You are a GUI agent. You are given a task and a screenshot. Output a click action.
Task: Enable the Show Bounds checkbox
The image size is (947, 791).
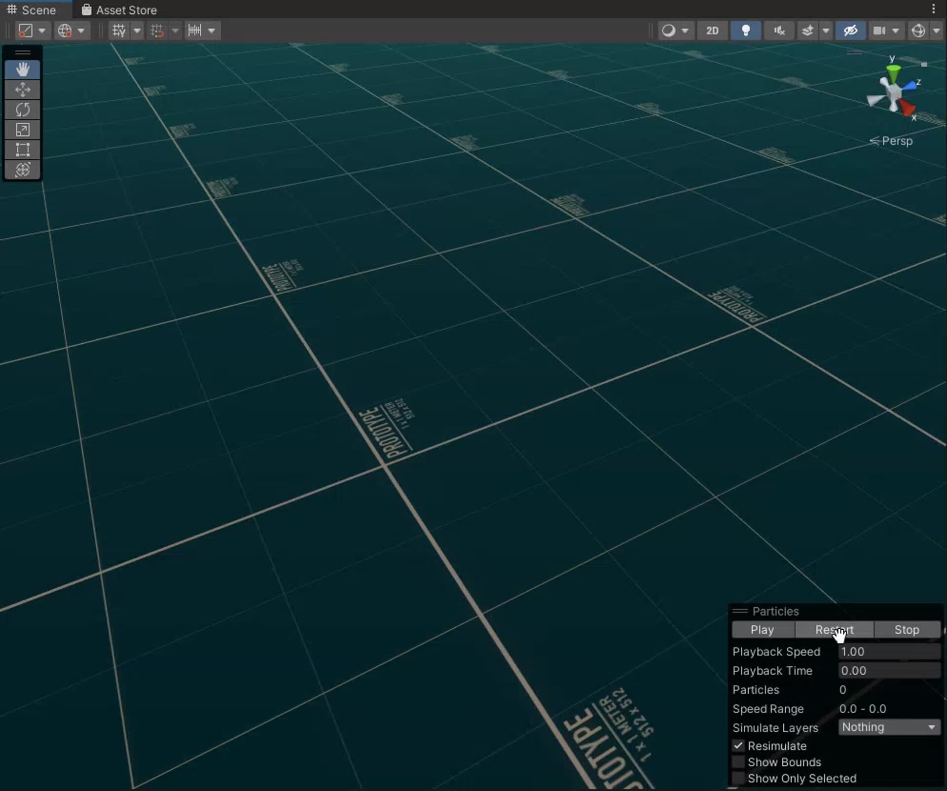(739, 762)
